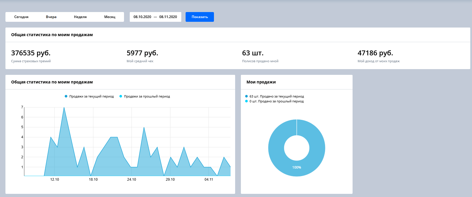Click the area chart's highest peak at 7
The image size is (472, 197).
pos(64,108)
